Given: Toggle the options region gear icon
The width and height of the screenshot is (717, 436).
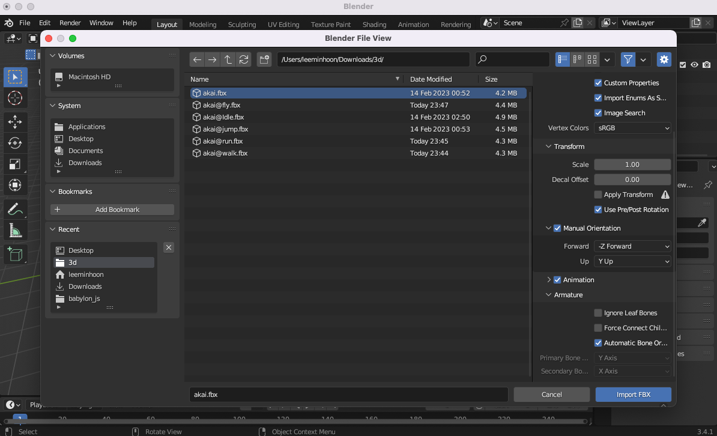Looking at the screenshot, I should (664, 59).
